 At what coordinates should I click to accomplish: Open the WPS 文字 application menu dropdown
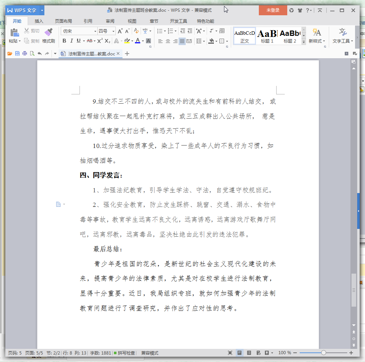(x=42, y=10)
